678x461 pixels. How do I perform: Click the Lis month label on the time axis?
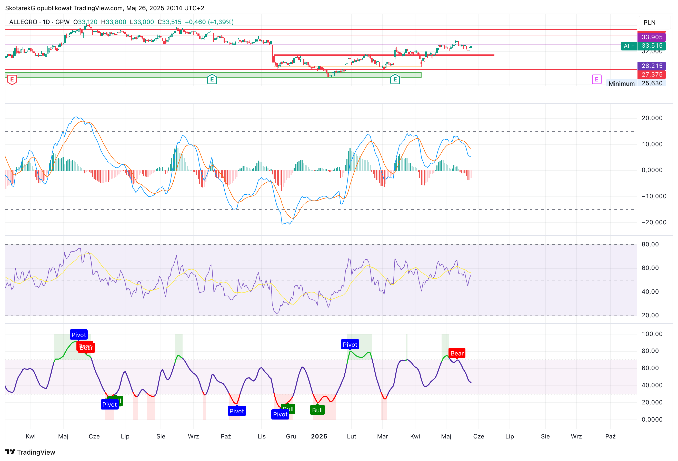[261, 436]
